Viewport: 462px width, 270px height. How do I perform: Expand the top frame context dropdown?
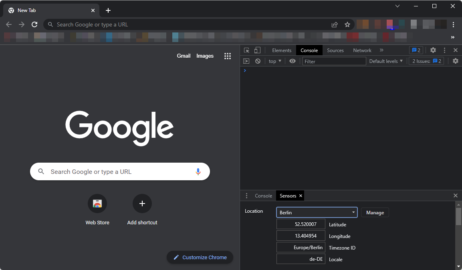(274, 61)
